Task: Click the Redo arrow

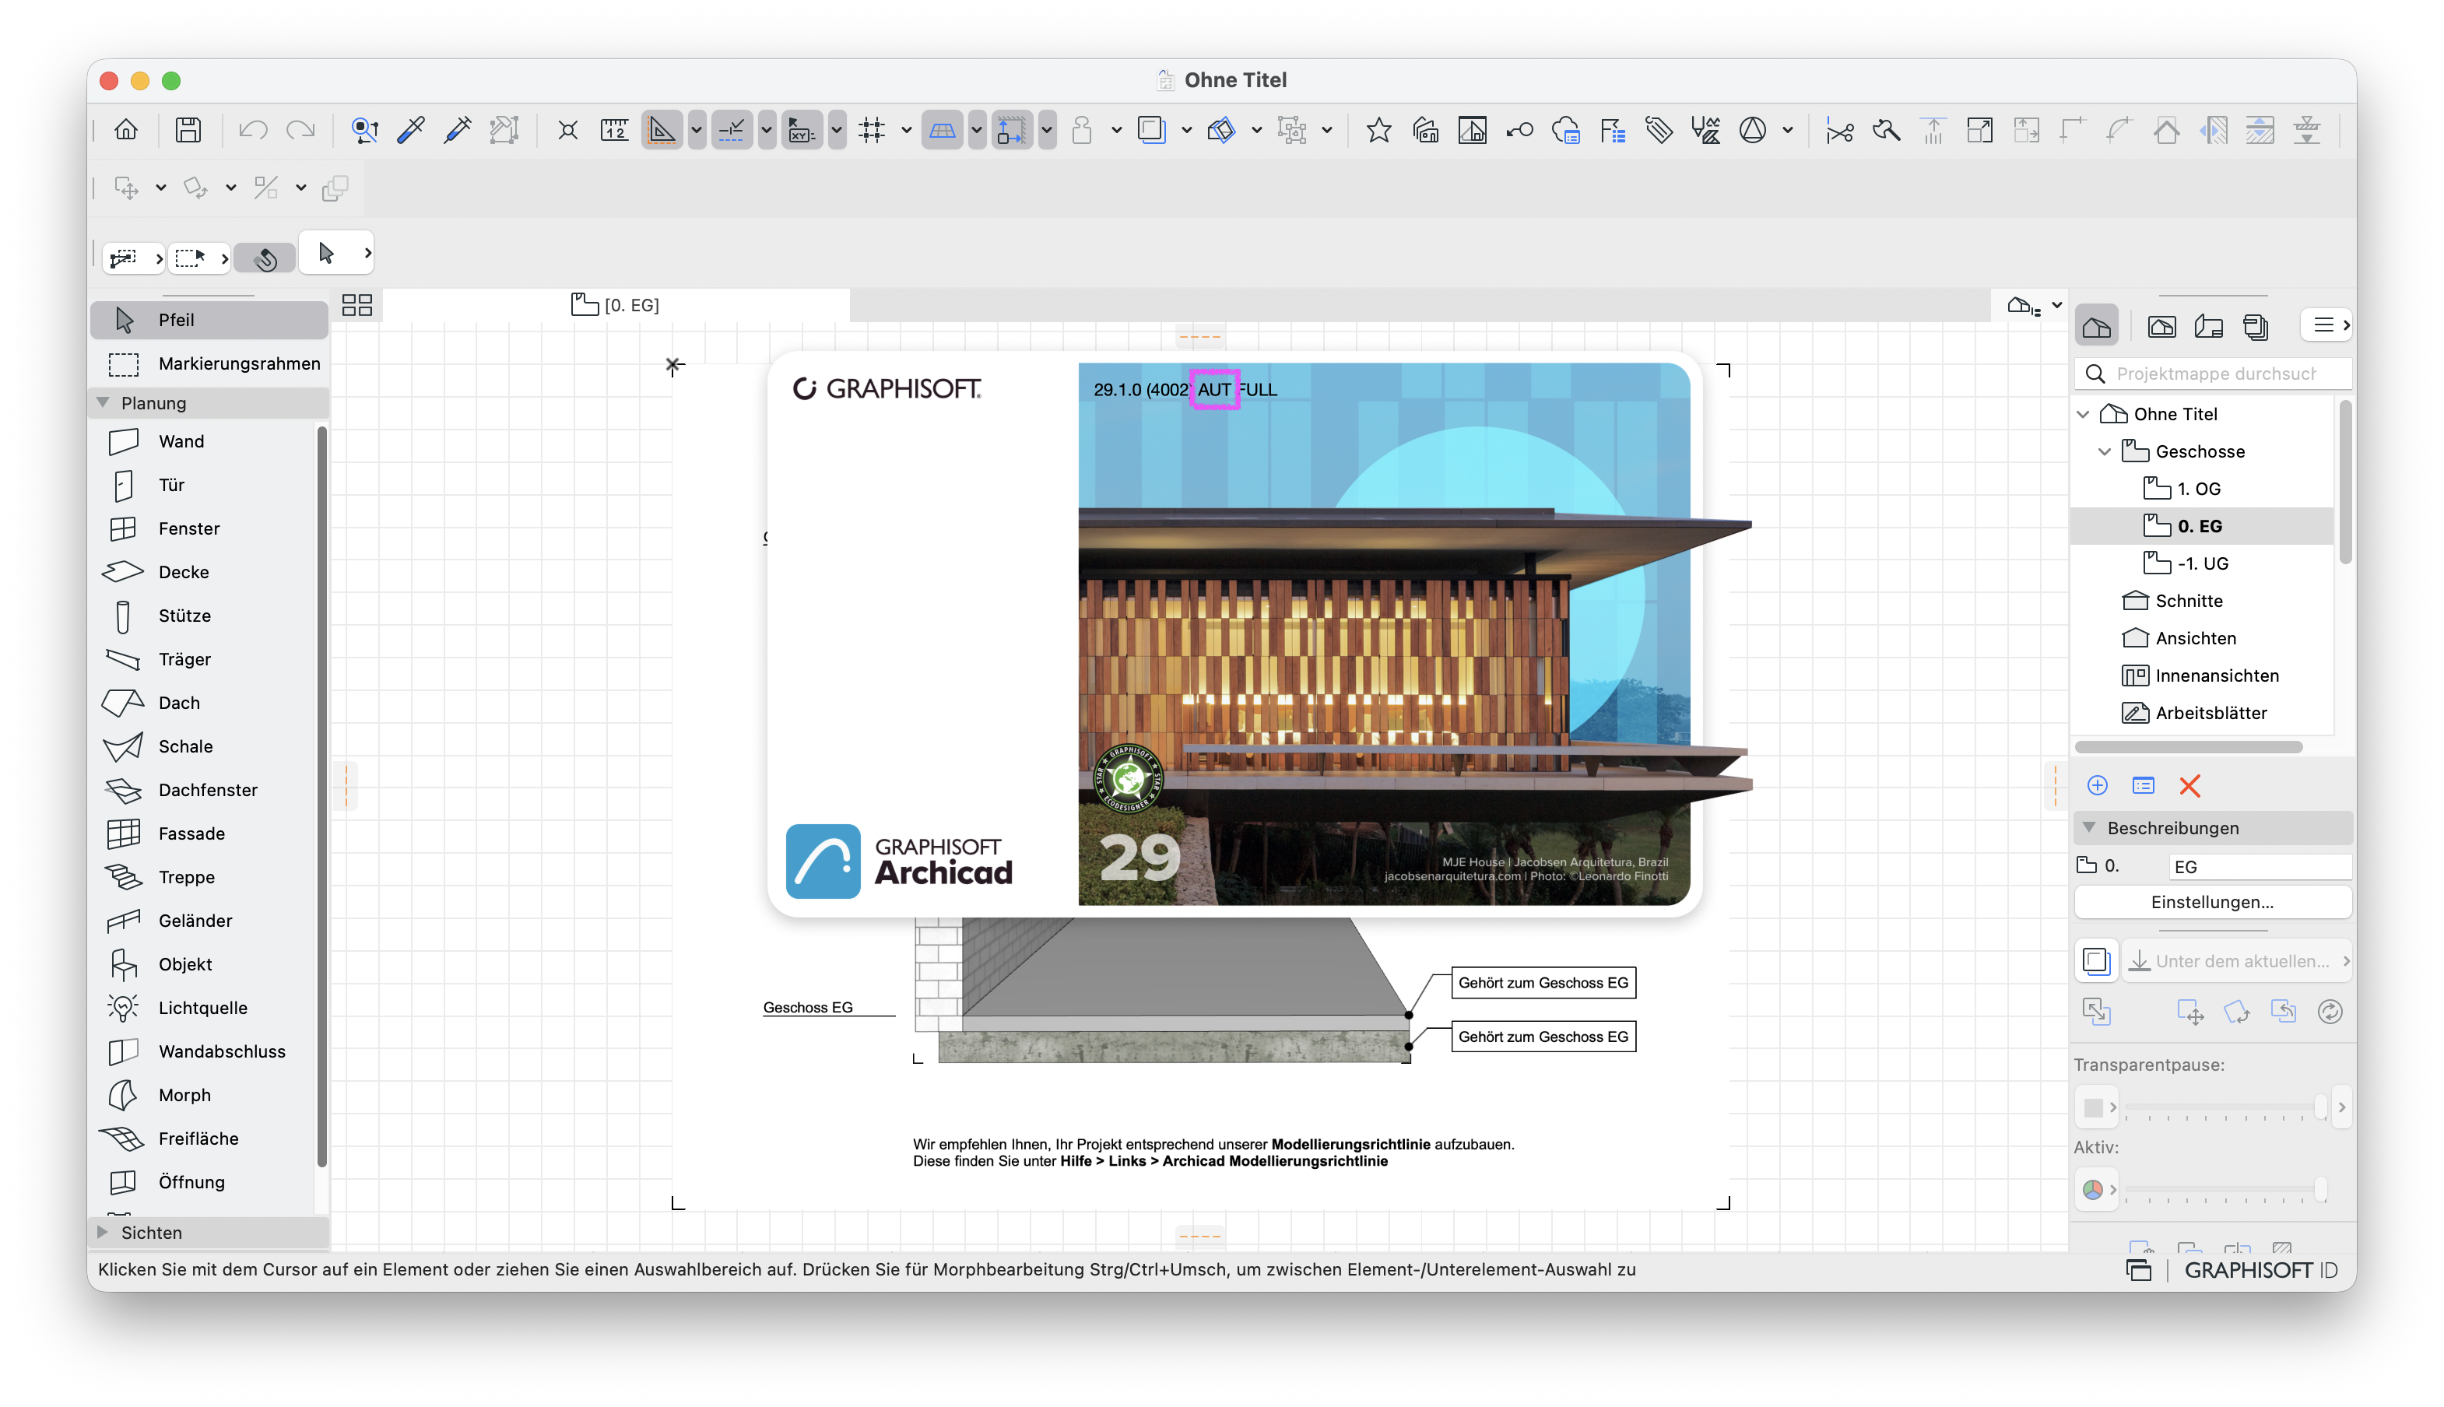Action: (x=300, y=129)
